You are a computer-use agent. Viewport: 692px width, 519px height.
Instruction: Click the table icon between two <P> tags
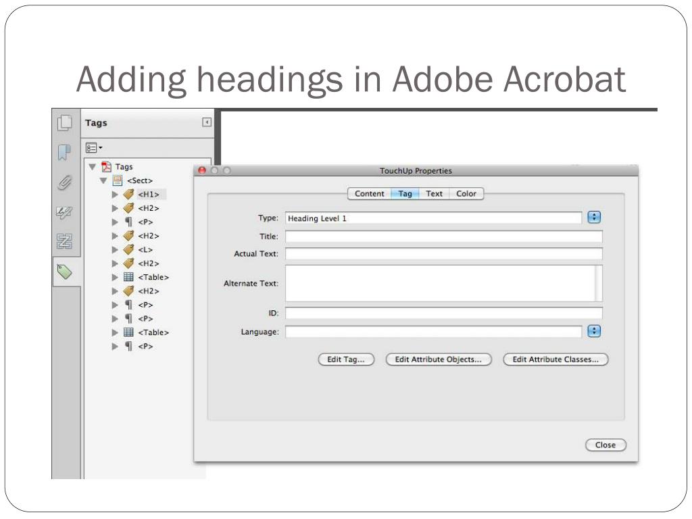click(128, 332)
